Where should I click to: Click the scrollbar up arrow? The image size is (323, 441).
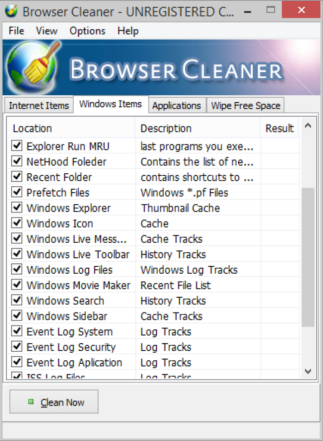click(x=308, y=126)
